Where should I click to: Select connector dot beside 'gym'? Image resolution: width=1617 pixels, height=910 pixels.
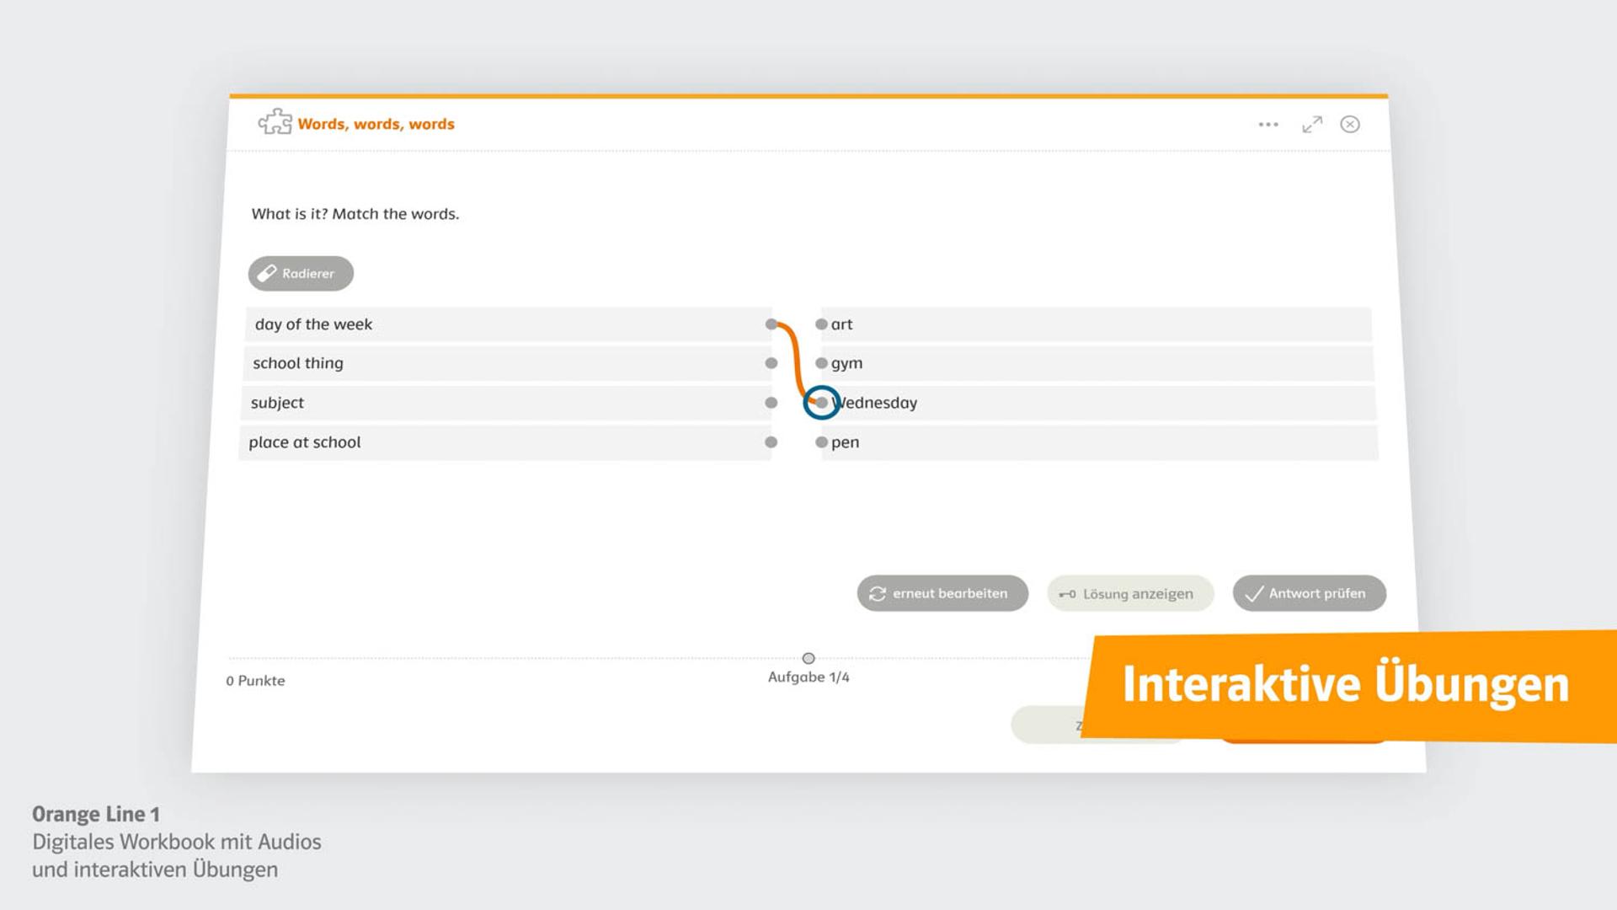(x=821, y=363)
